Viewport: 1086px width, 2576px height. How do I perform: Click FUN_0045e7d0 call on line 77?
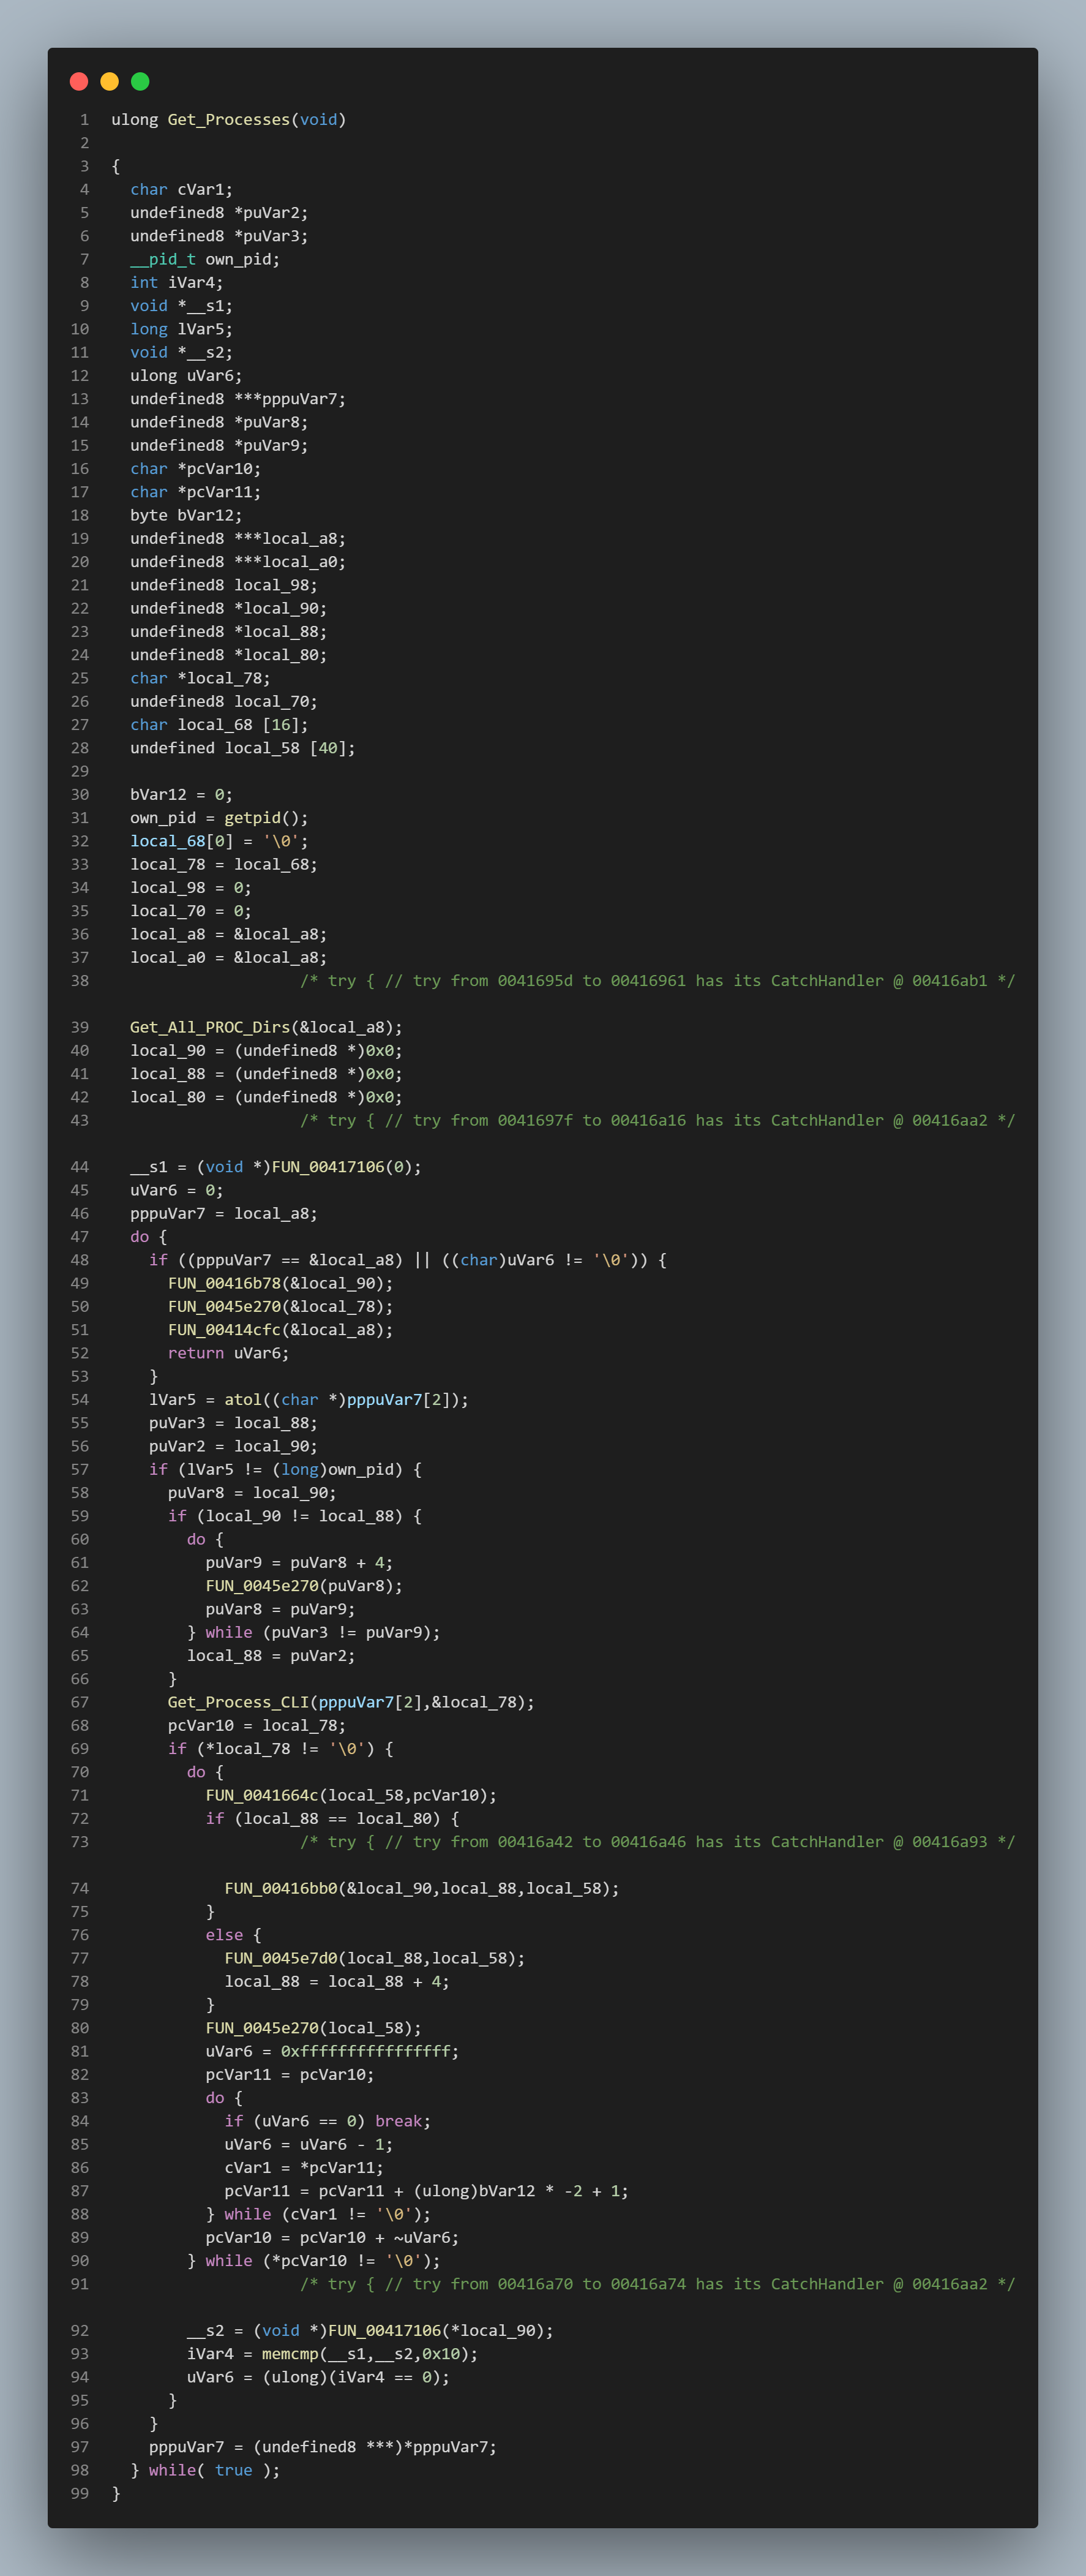281,1958
